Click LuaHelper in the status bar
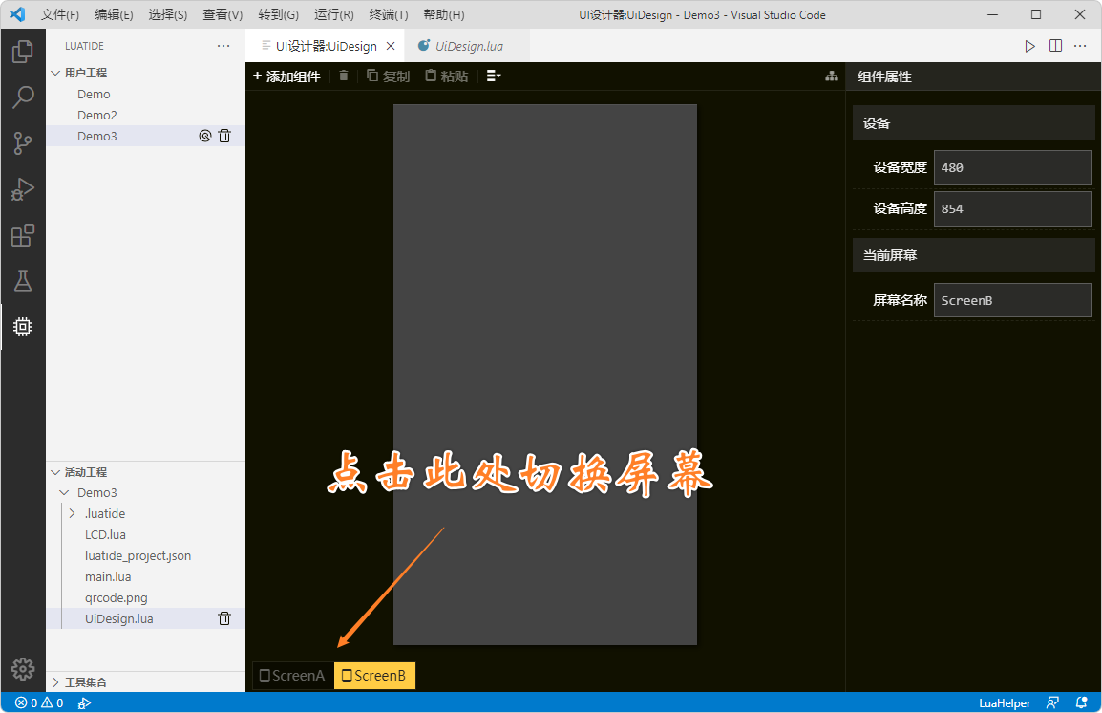1102x713 pixels. tap(1005, 702)
